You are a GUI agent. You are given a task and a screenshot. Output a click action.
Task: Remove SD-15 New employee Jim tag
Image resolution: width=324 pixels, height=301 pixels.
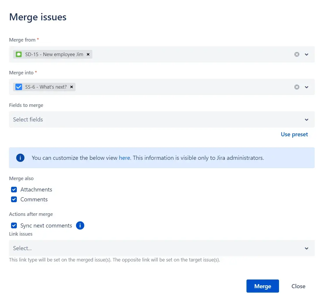(x=88, y=54)
